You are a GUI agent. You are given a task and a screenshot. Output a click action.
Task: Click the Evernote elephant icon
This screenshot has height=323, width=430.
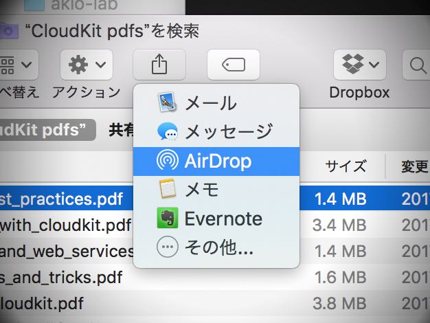tap(168, 218)
